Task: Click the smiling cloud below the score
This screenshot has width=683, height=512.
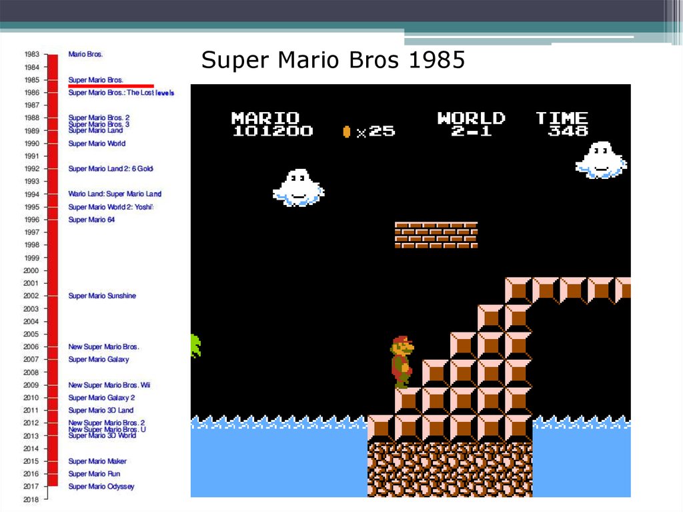Action: pos(298,187)
